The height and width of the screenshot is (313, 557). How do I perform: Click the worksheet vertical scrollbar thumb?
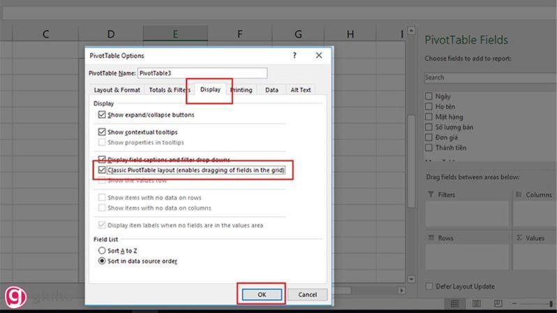coord(411,161)
